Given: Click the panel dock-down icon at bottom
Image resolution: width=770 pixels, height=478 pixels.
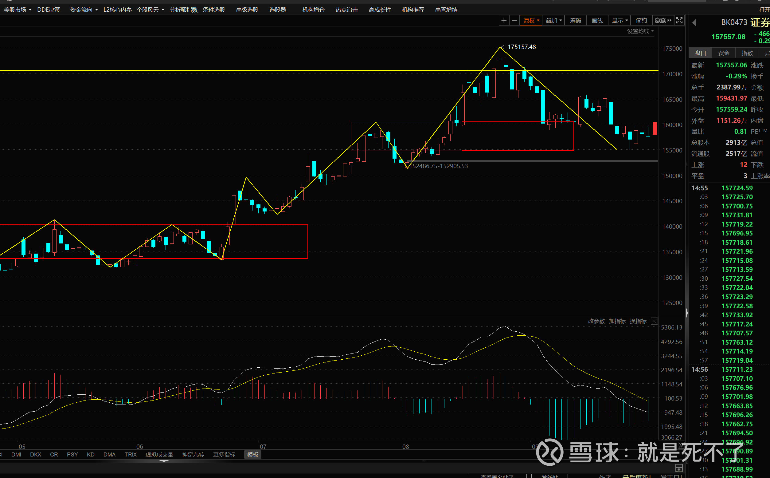Looking at the screenshot, I should (x=679, y=468).
